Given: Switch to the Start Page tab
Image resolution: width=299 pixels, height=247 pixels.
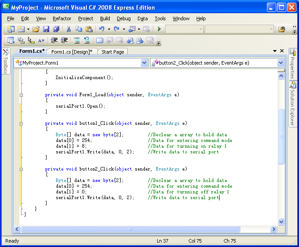Looking at the screenshot, I should pyautogui.click(x=113, y=52).
